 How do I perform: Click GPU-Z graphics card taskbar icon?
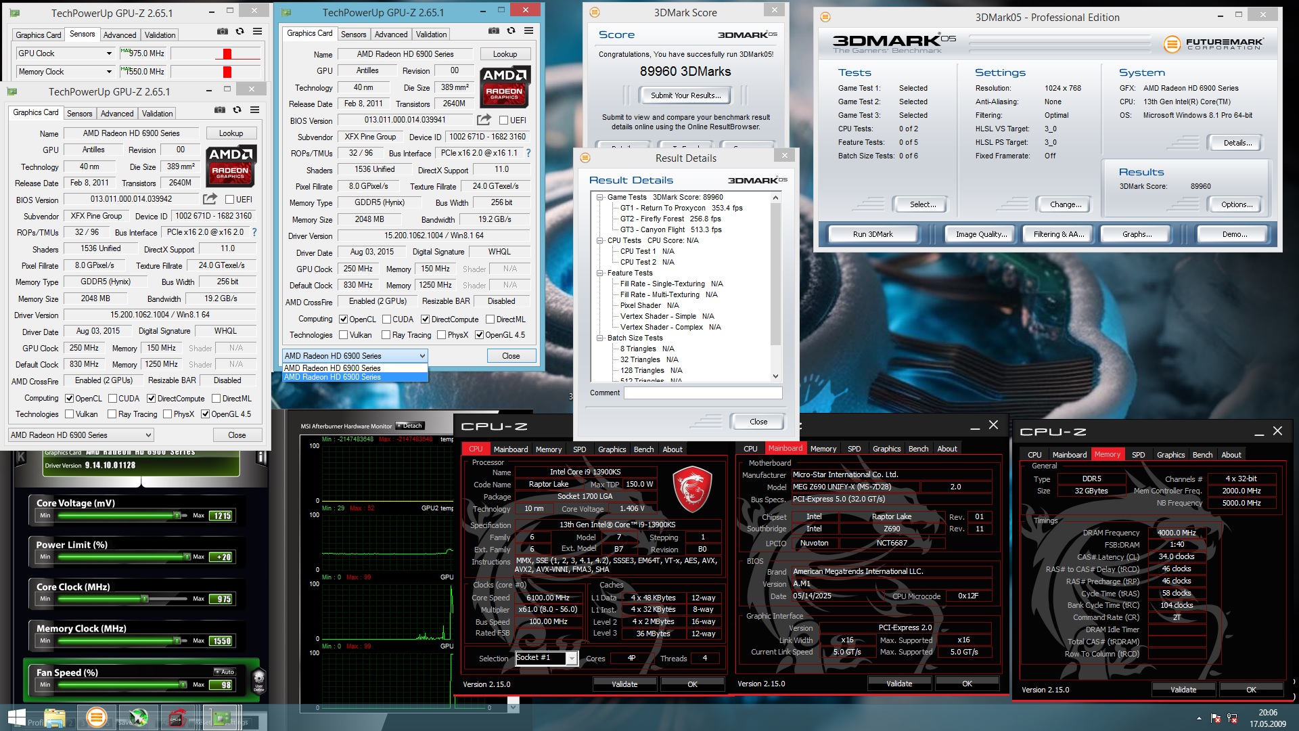[221, 717]
